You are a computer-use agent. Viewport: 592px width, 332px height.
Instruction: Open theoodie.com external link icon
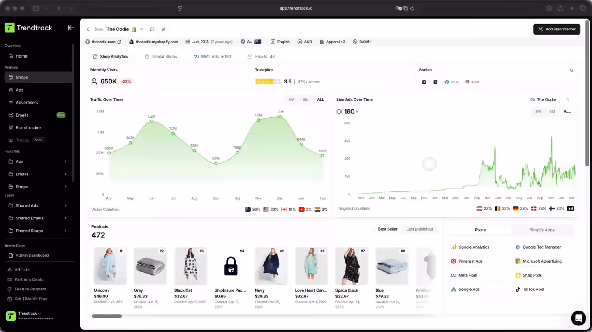120,41
